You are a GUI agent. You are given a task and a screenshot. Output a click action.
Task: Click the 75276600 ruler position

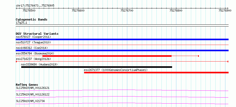coord(78,11)
